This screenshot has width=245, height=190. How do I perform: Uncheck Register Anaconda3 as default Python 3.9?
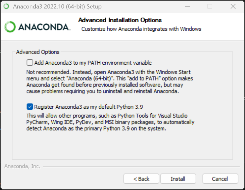(30, 107)
